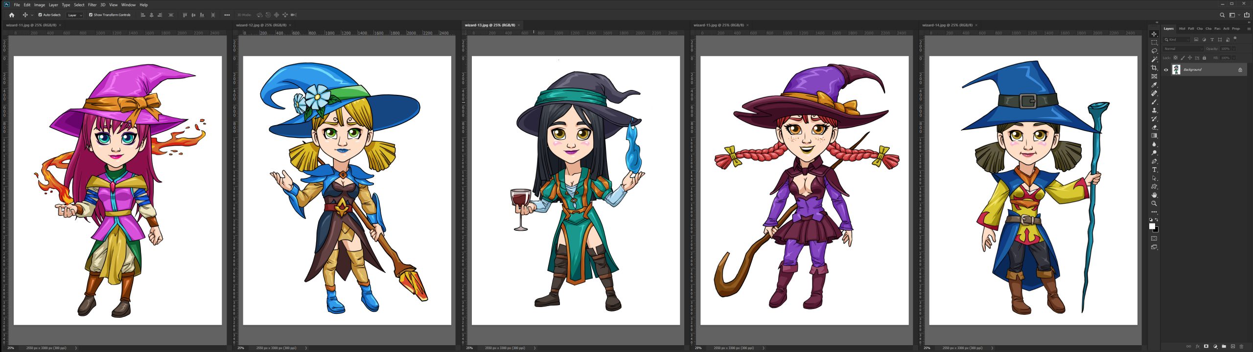Create new layer from Layers panel footer
Viewport: 1253px width, 352px height.
[1233, 346]
